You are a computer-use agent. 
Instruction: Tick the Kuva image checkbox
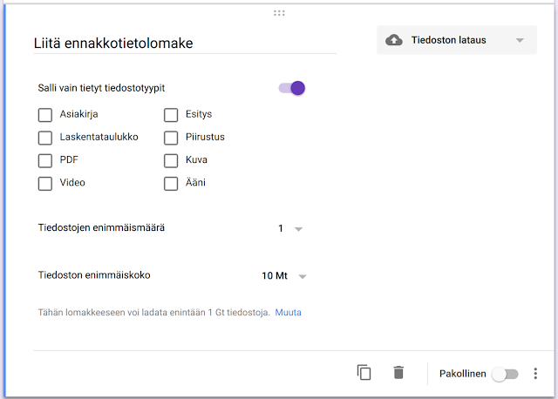(x=171, y=160)
